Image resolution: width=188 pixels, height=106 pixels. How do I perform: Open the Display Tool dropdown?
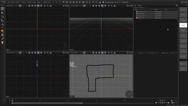[x=173, y=53]
